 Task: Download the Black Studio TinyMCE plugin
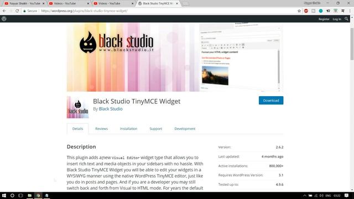click(x=271, y=101)
